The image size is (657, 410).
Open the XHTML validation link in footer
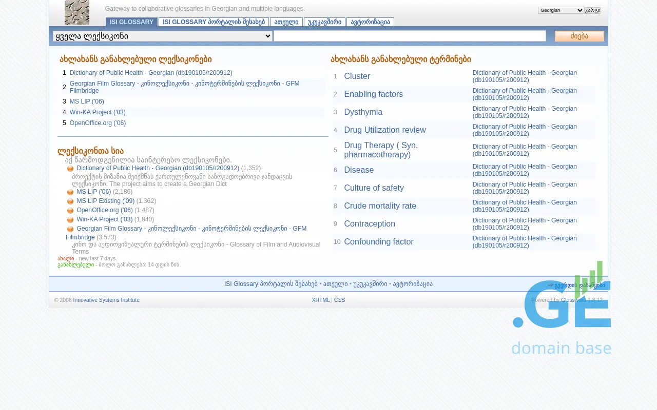[x=321, y=300]
